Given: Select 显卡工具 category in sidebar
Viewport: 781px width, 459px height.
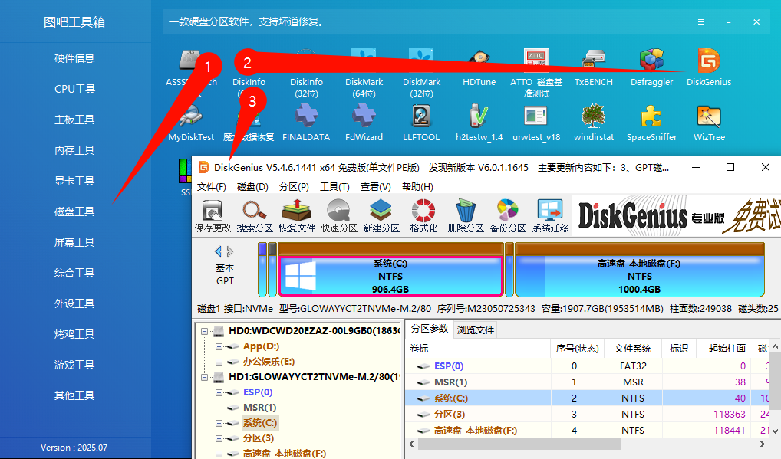Looking at the screenshot, I should [74, 181].
